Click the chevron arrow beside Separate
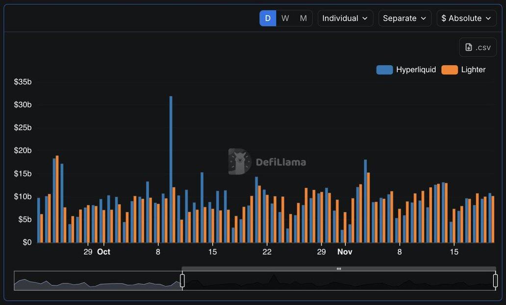Viewport: 506px width, 305px height. click(423, 19)
